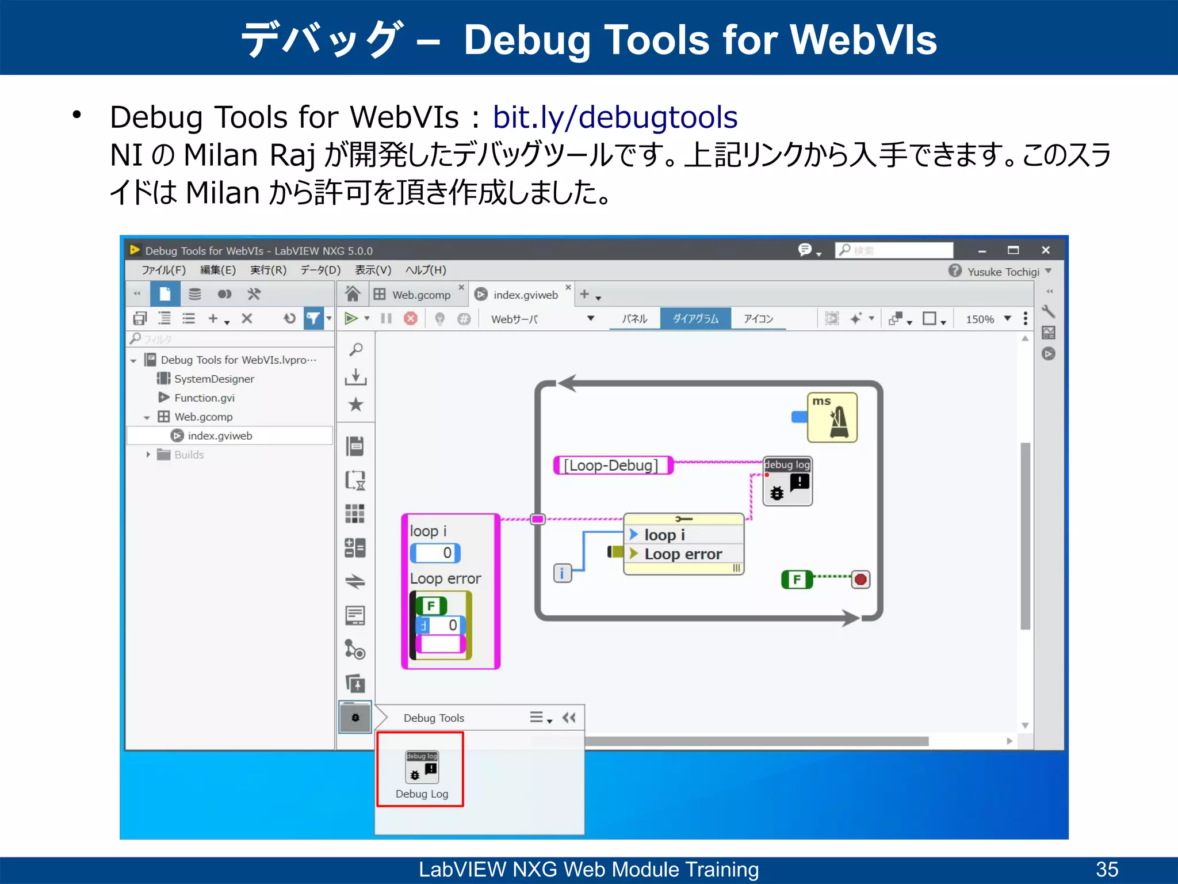Click the vertical scrollbar of diagram
1178x884 pixels.
[1025, 535]
